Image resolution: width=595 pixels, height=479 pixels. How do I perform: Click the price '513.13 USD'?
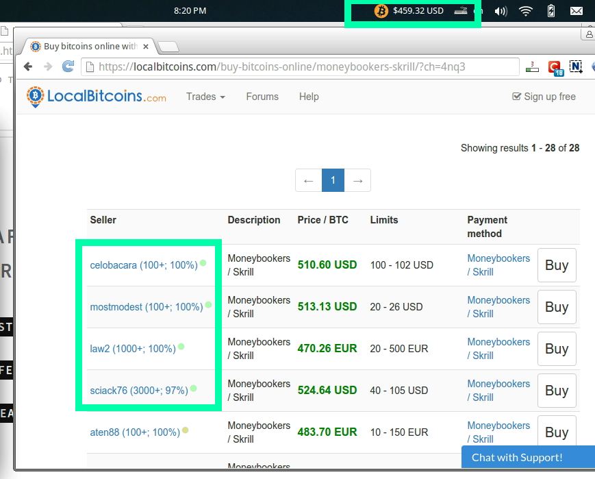click(327, 306)
